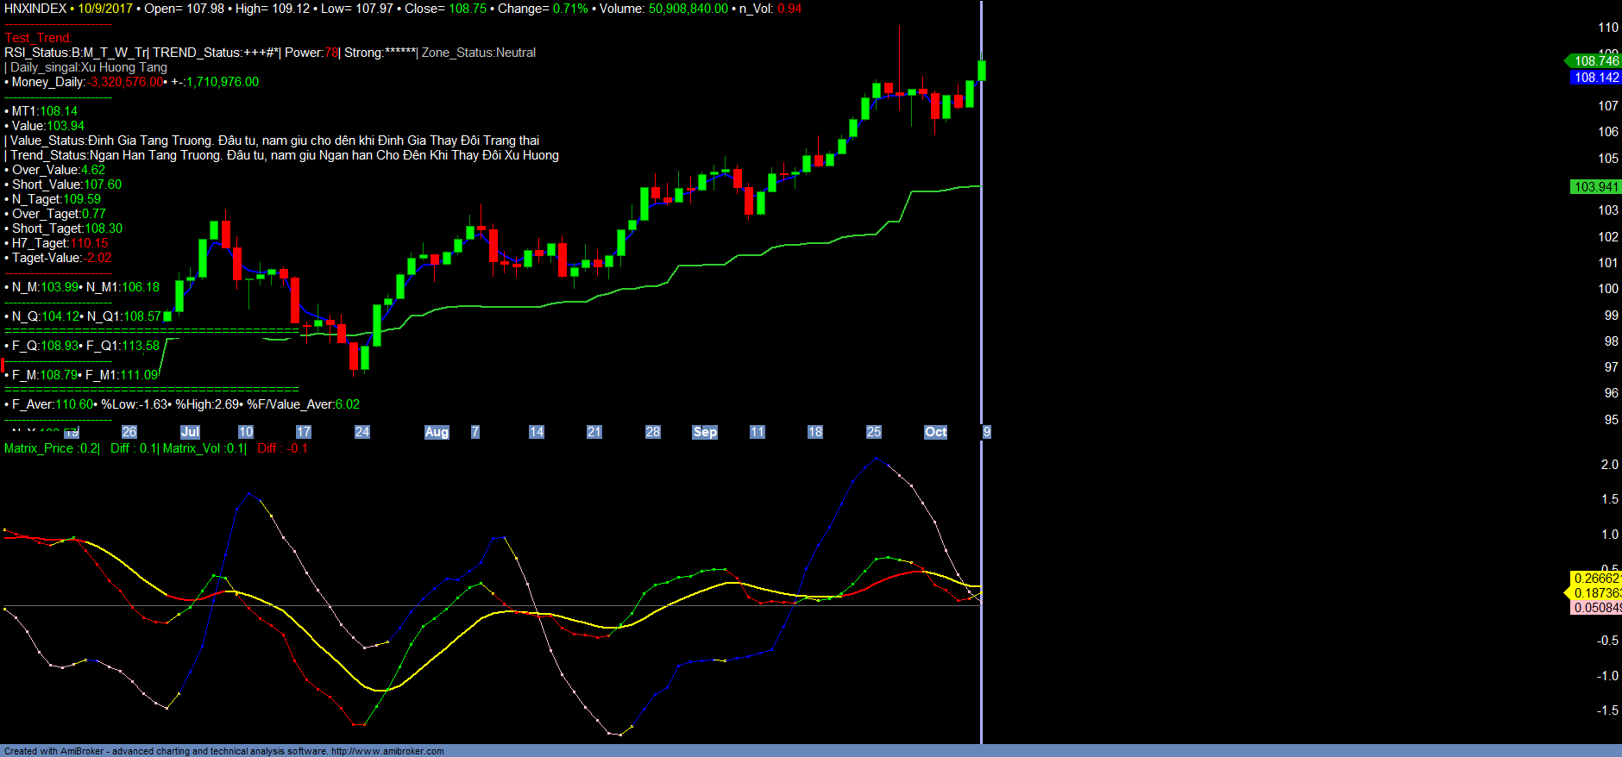The height and width of the screenshot is (757, 1622).
Task: Click the green 108.746 price tag
Action: [1595, 60]
